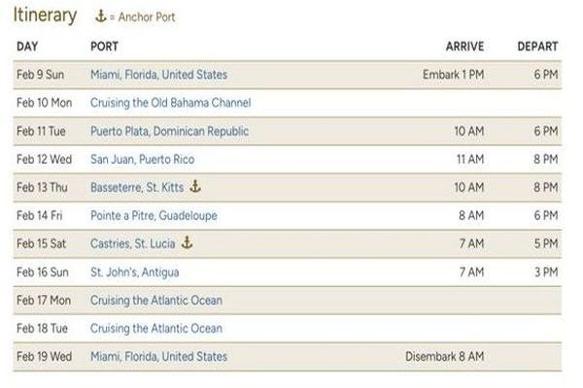This screenshot has height=388, width=583.
Task: Open the Miami, Florida link for Feb 19
Action: (x=158, y=357)
